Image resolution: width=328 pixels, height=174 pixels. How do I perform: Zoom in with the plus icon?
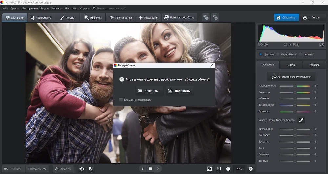coord(251,169)
